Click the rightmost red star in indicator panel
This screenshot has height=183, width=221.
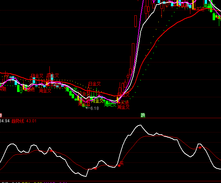click(200, 147)
